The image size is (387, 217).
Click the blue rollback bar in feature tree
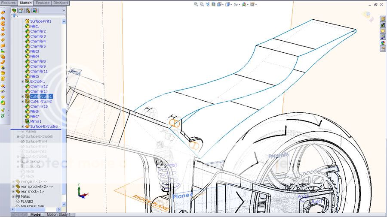coord(36,129)
